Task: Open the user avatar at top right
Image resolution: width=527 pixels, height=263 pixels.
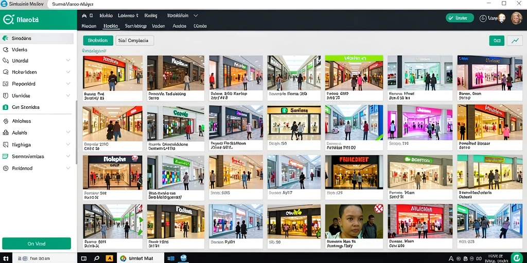Action: [x=517, y=18]
